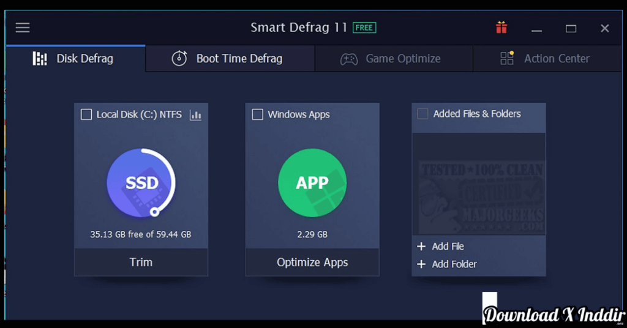The height and width of the screenshot is (328, 627).
Task: Click Add Folder link
Action: 446,264
